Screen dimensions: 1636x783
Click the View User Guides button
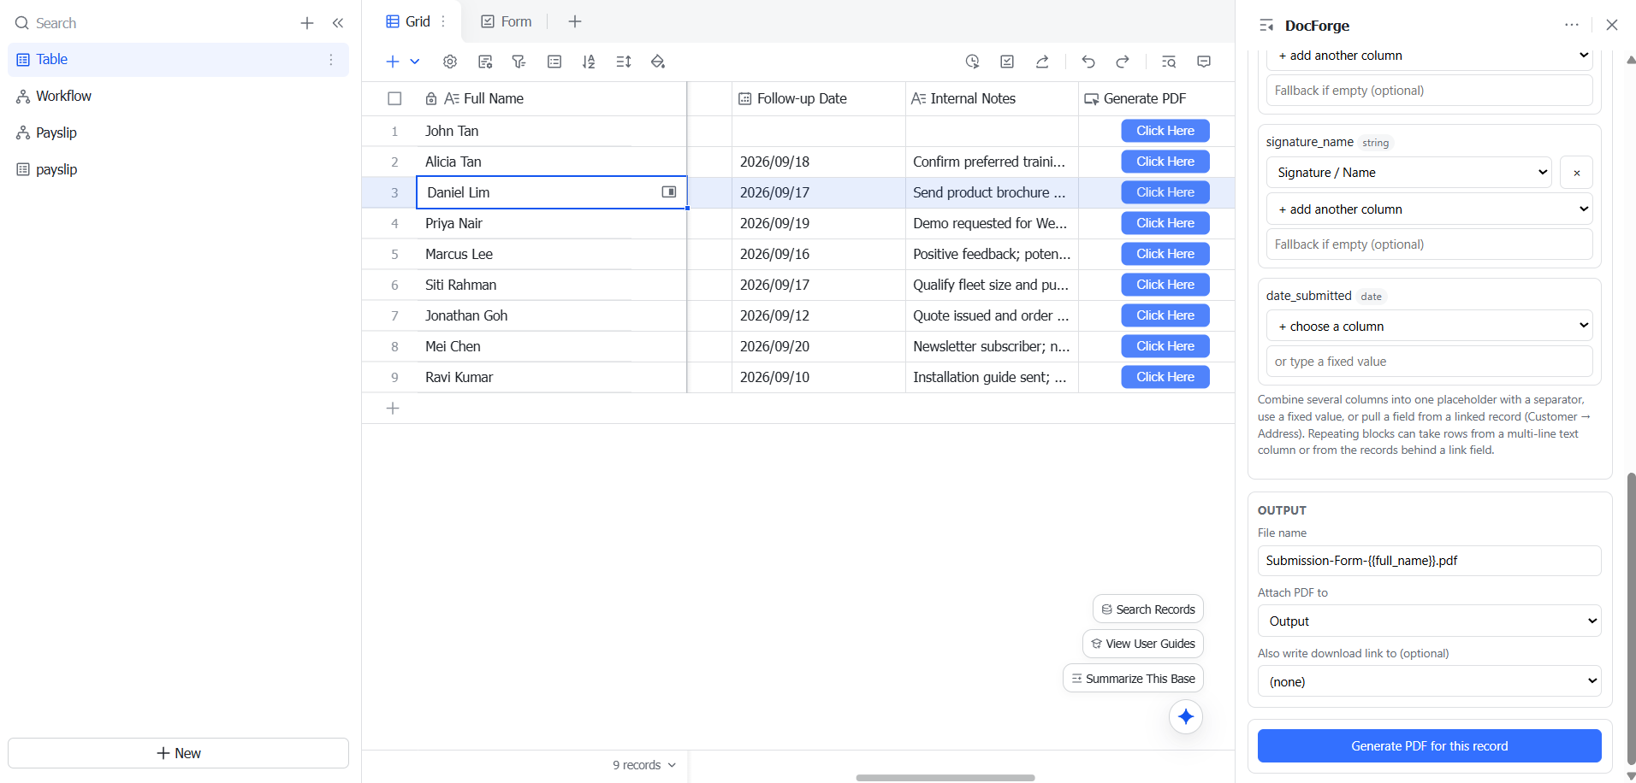[1143, 643]
